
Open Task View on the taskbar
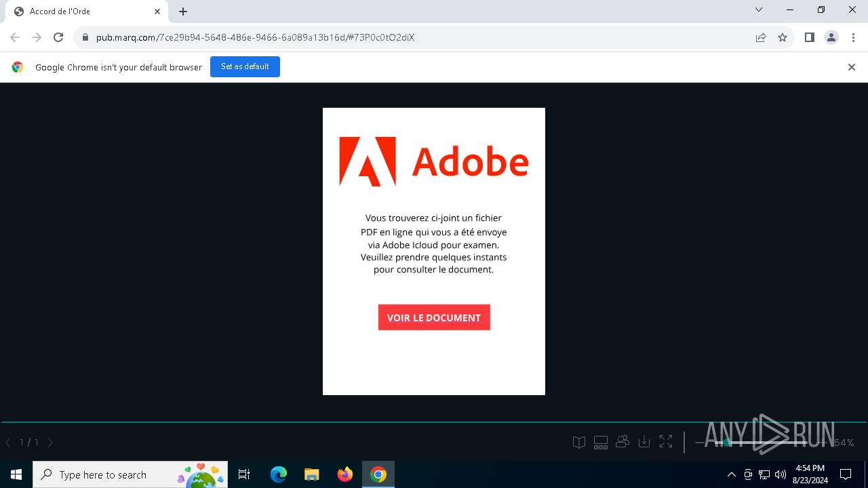(245, 474)
